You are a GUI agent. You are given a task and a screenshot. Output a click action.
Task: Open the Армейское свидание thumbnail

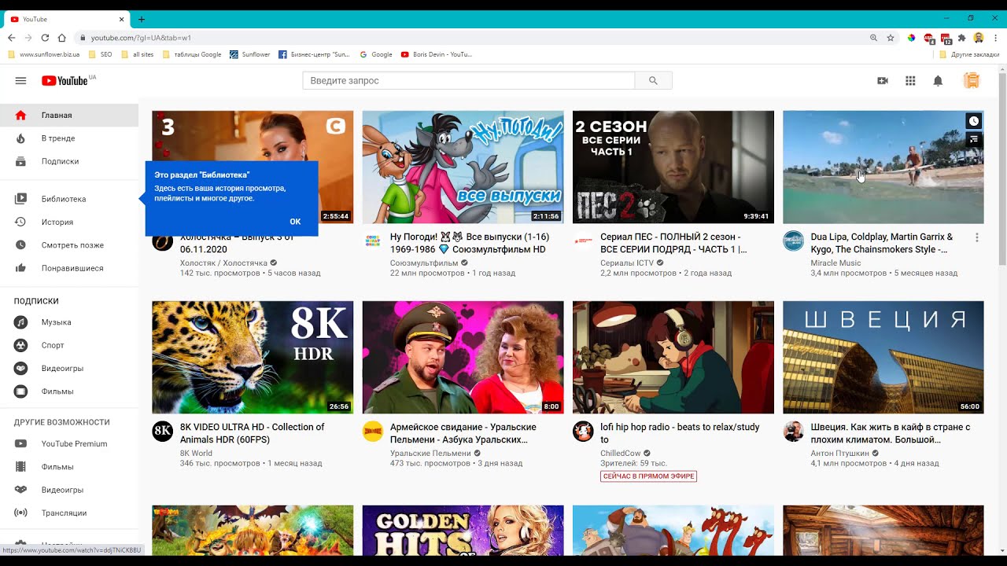[463, 357]
